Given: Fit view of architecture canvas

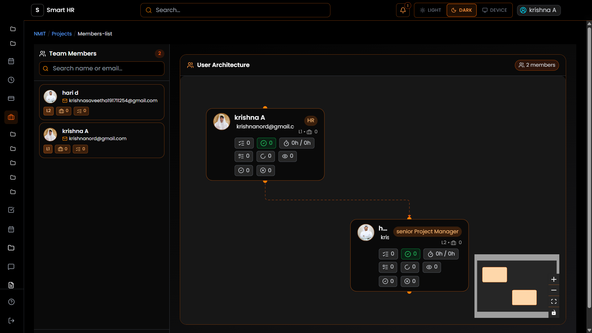Looking at the screenshot, I should [554, 302].
